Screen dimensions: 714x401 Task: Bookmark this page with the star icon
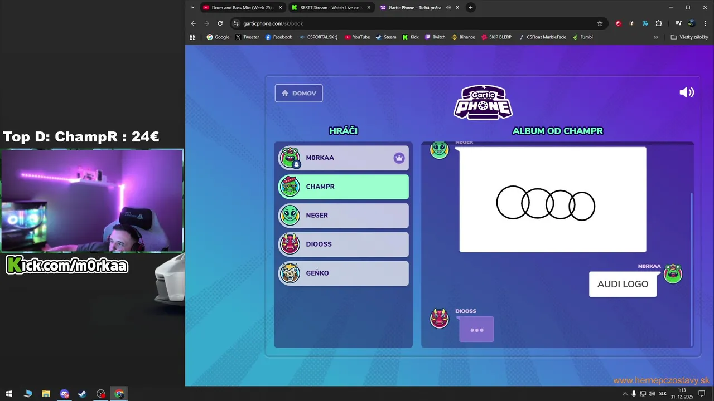[600, 23]
